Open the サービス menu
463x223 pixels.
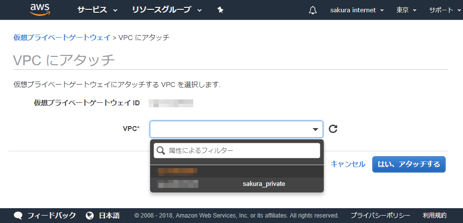[97, 10]
